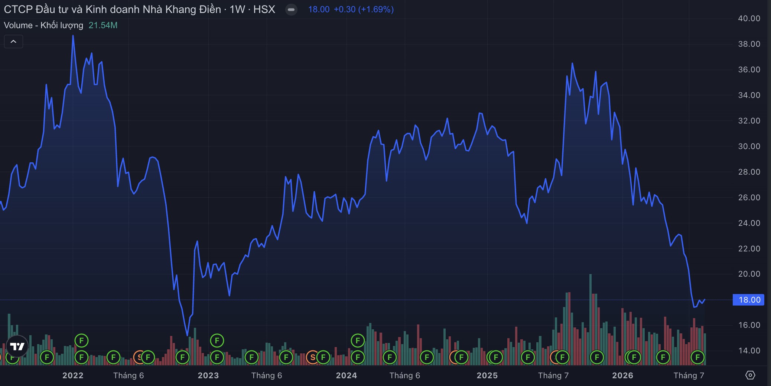Viewport: 771px width, 386px height.
Task: Click the 30.00 price axis label
Action: click(x=749, y=146)
